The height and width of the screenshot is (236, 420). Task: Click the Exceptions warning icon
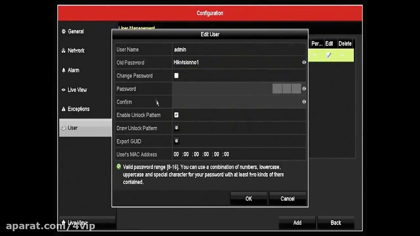click(63, 109)
